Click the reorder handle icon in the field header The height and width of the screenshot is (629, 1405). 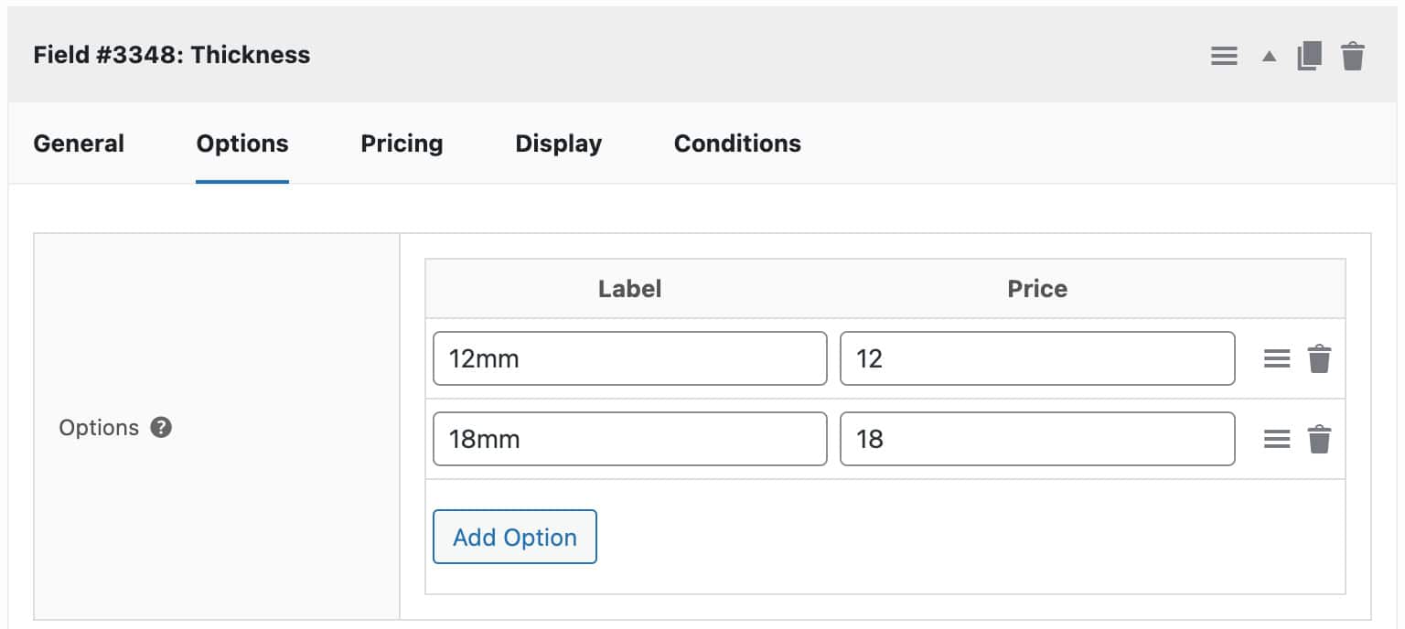tap(1223, 55)
